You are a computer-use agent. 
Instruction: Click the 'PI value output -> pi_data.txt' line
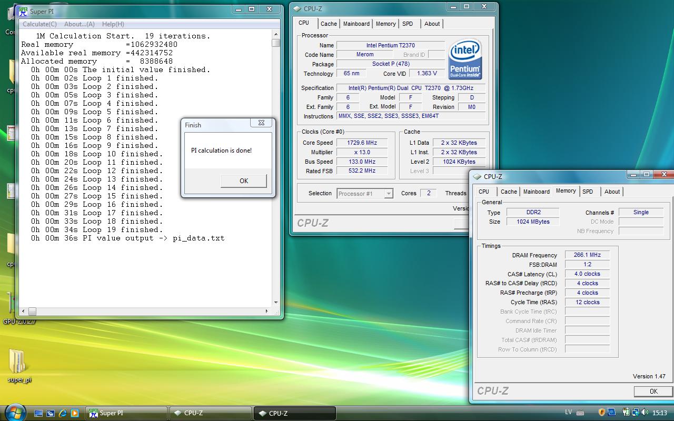coord(127,238)
